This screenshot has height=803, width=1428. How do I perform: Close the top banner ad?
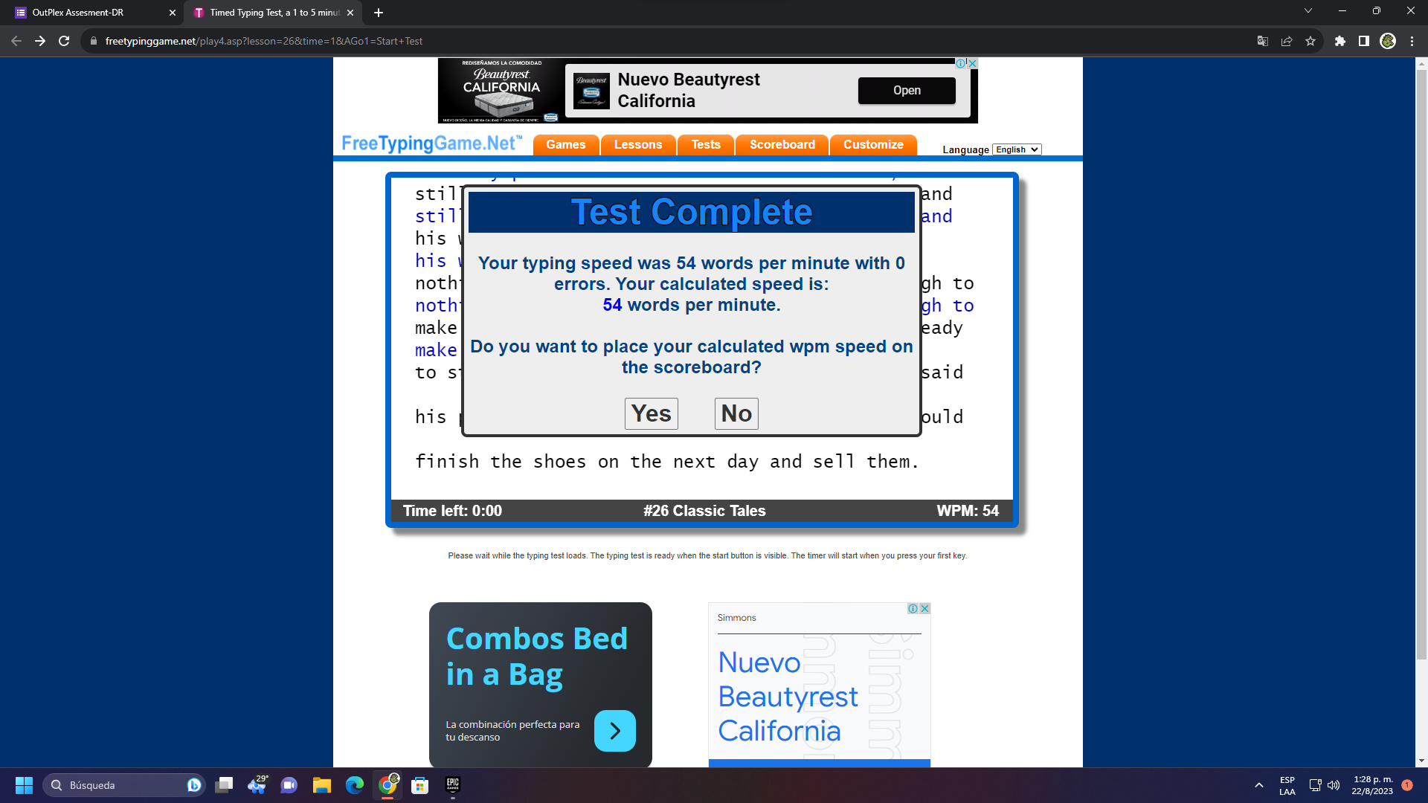pyautogui.click(x=972, y=63)
